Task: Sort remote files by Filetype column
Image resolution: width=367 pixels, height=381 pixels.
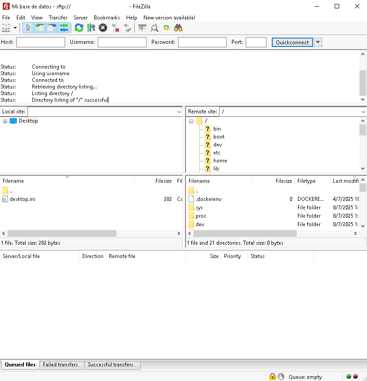Action: coord(312,181)
